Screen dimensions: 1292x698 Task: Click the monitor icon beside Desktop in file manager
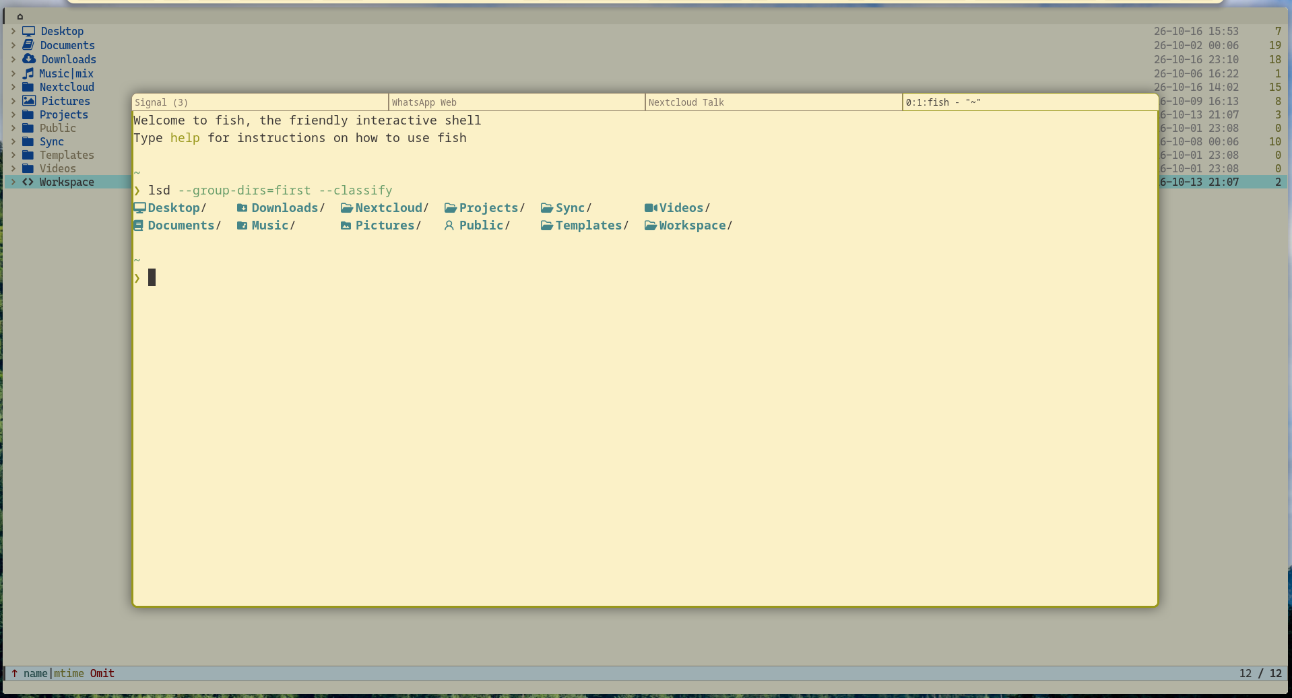click(28, 31)
